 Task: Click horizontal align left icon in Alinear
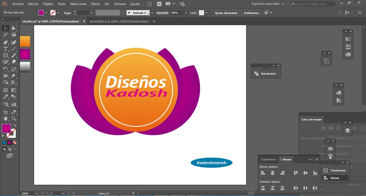coord(263,173)
